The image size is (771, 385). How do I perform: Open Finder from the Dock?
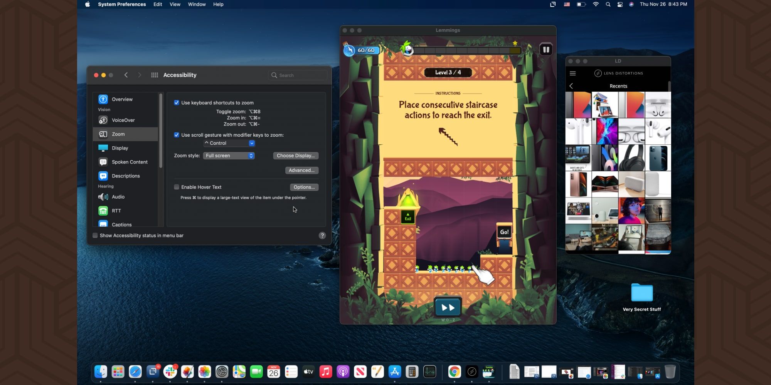tap(101, 372)
